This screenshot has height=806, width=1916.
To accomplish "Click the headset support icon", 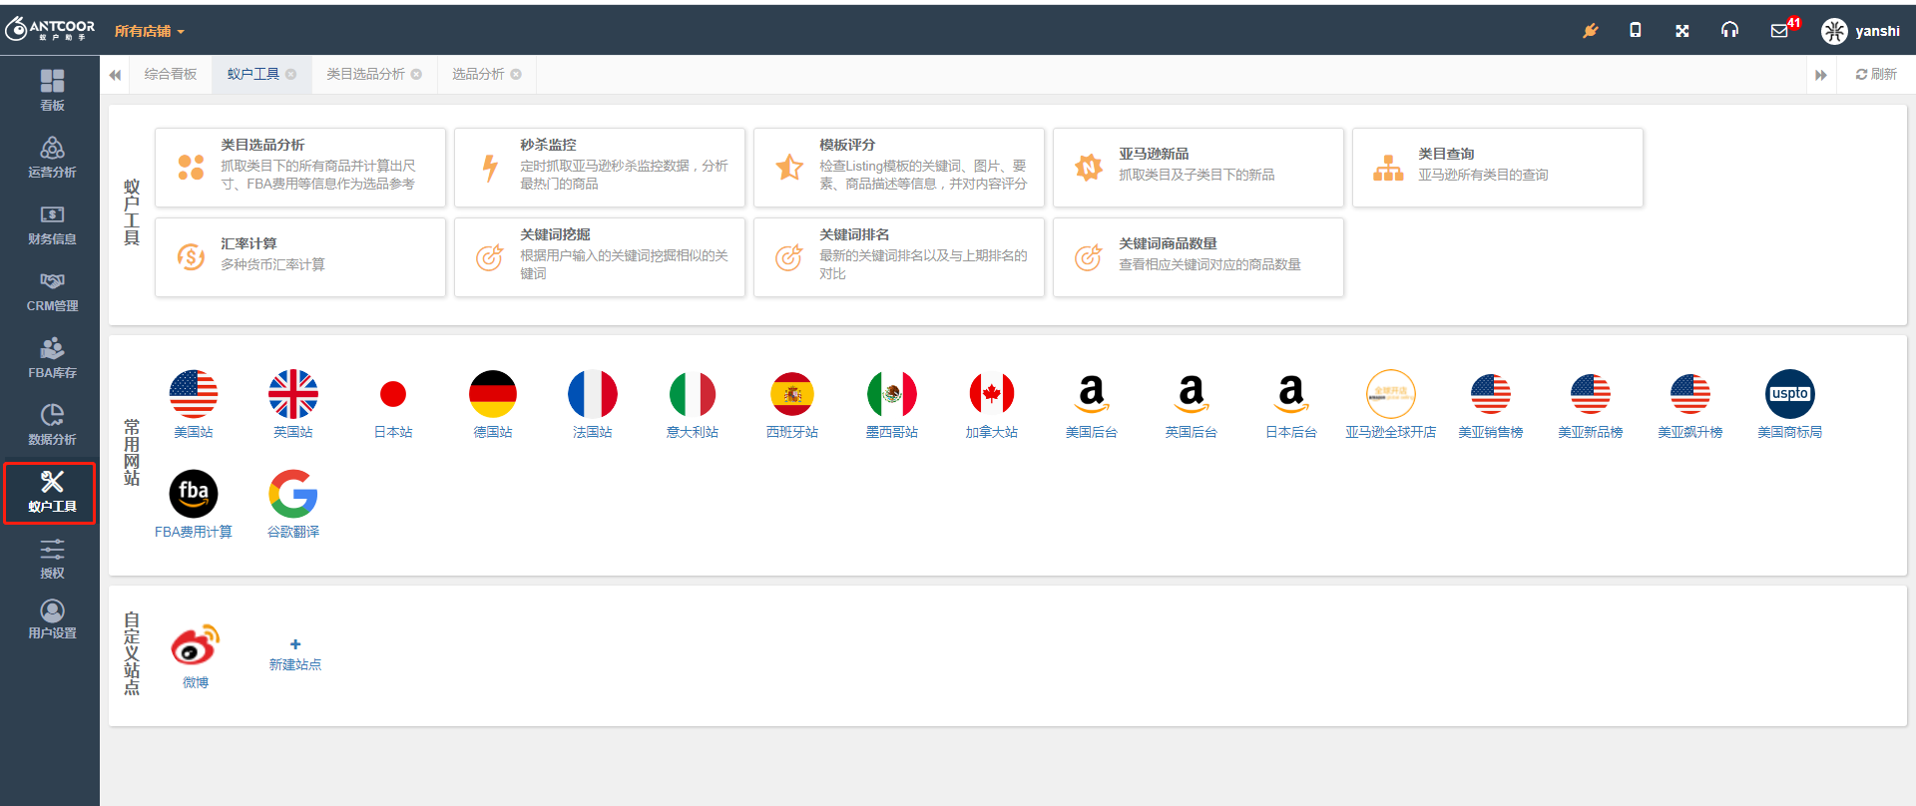I will point(1730,31).
